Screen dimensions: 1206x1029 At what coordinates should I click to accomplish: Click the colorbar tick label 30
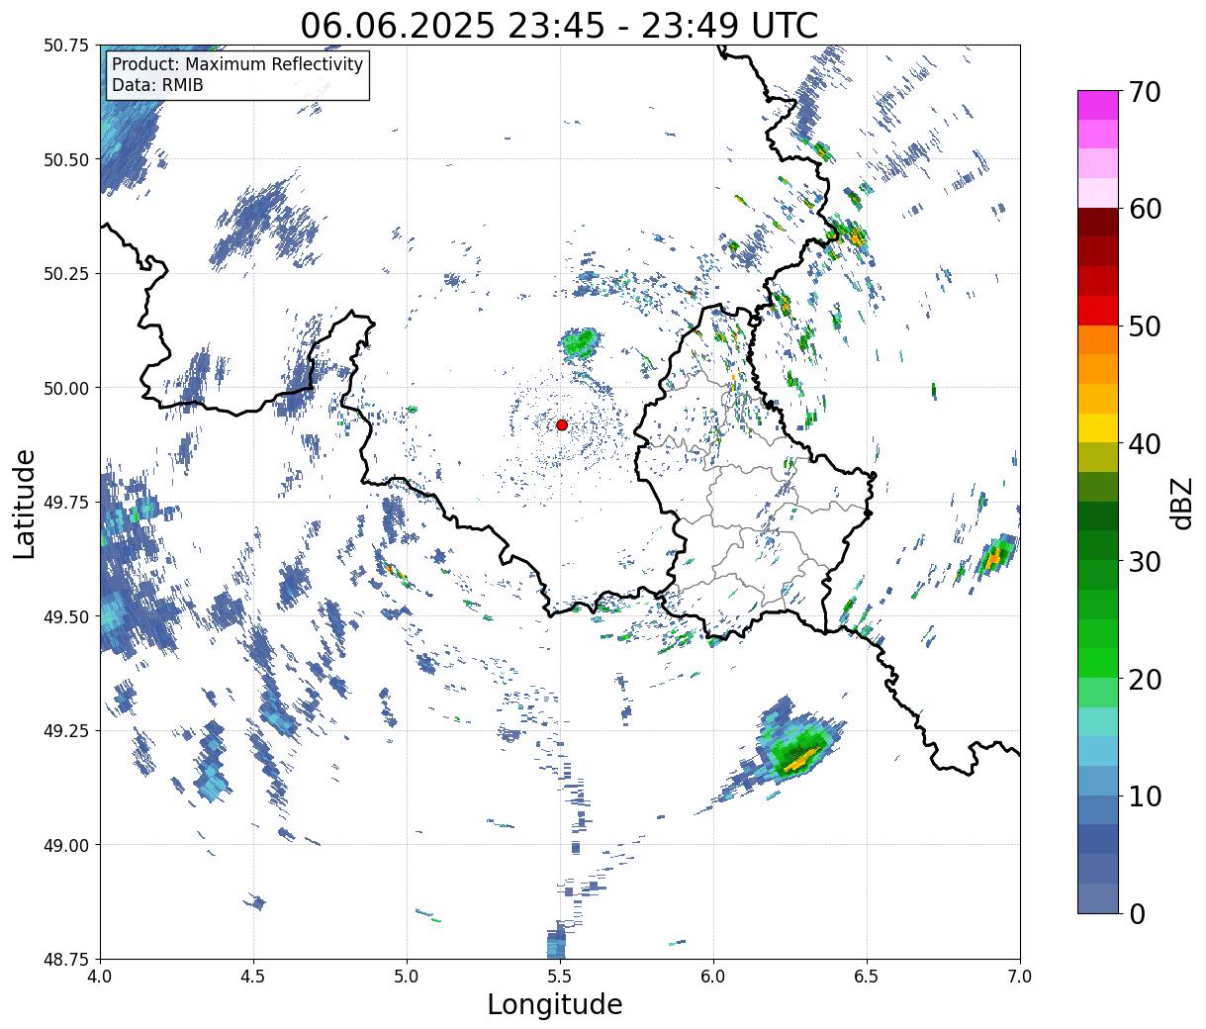coord(1146,562)
